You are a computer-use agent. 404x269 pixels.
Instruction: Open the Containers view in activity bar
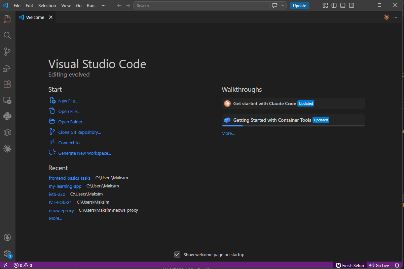pyautogui.click(x=7, y=132)
